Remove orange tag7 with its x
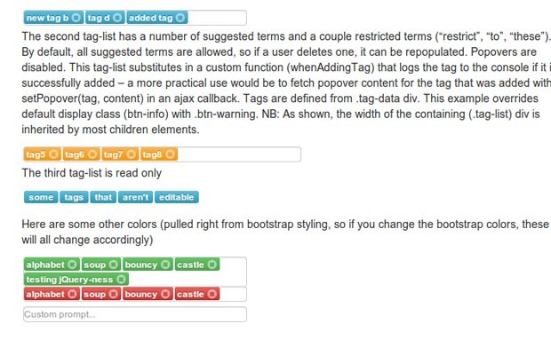 [131, 154]
